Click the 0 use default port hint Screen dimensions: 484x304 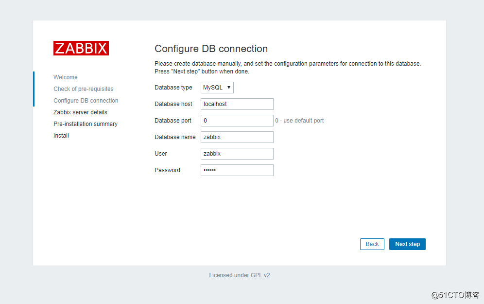point(299,120)
